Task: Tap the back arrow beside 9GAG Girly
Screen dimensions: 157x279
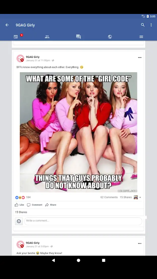Action: [x=7, y=25]
